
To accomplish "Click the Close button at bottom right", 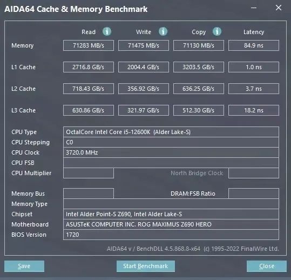I will tap(267, 266).
